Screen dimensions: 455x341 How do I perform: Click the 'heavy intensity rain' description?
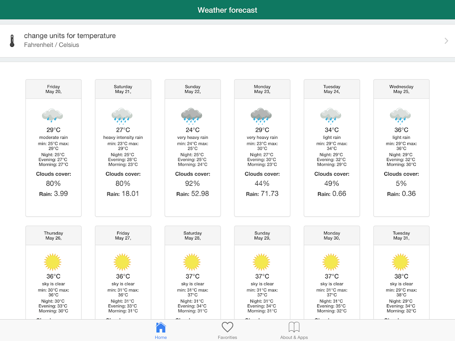point(123,137)
